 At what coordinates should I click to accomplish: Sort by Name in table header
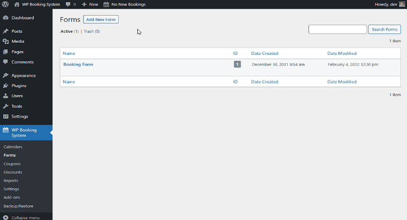[69, 53]
